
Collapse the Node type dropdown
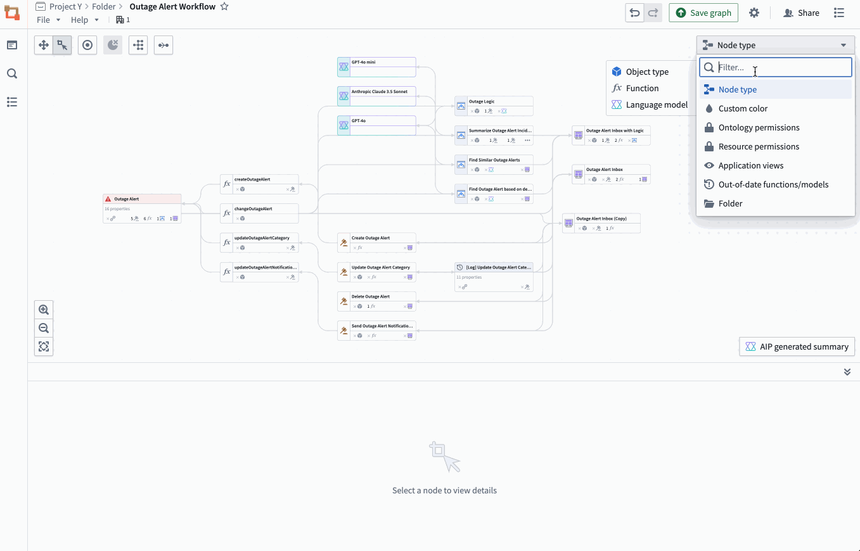(x=776, y=45)
